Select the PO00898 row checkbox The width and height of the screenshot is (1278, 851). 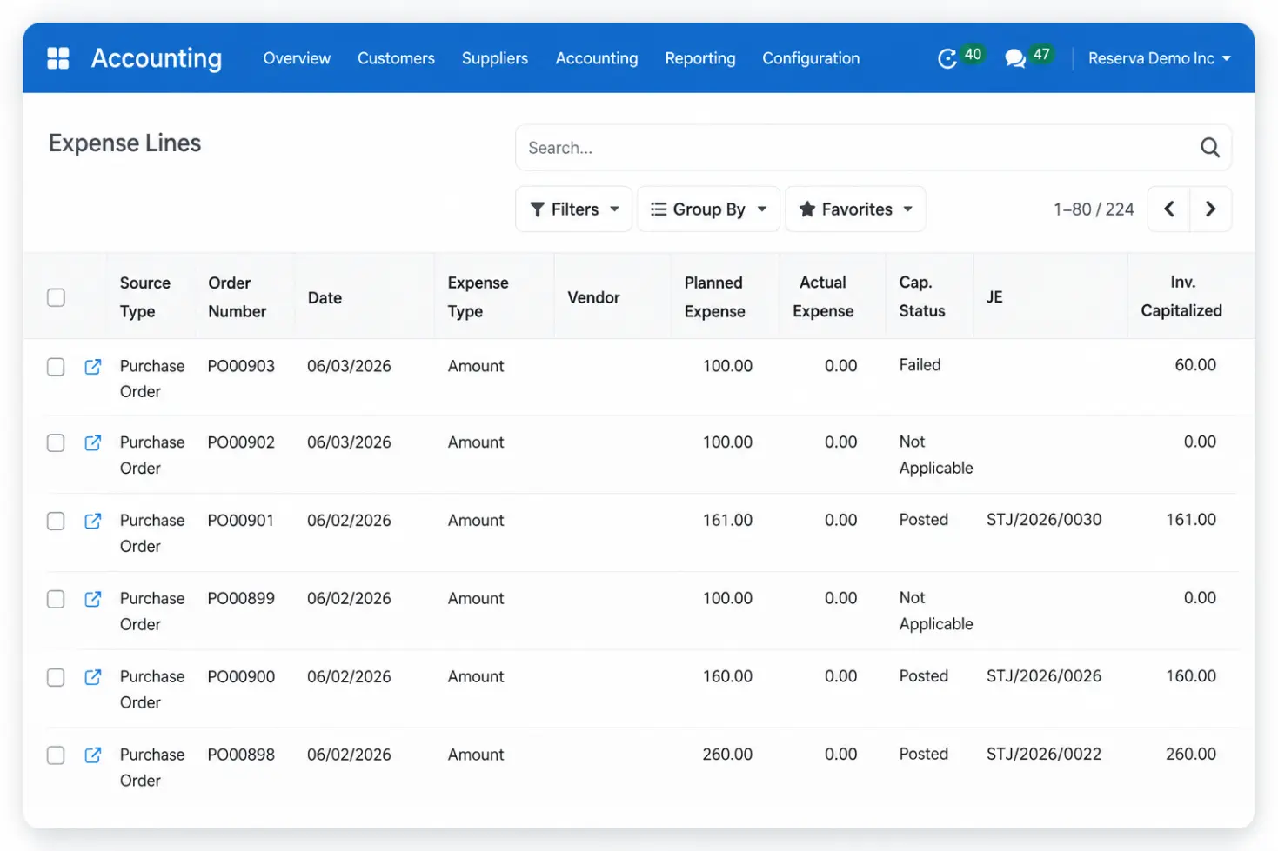click(x=56, y=755)
